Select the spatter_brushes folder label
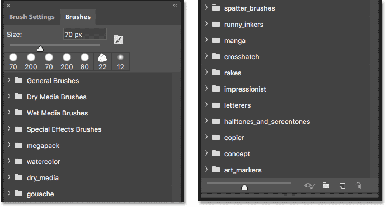The image size is (386, 207). click(250, 8)
